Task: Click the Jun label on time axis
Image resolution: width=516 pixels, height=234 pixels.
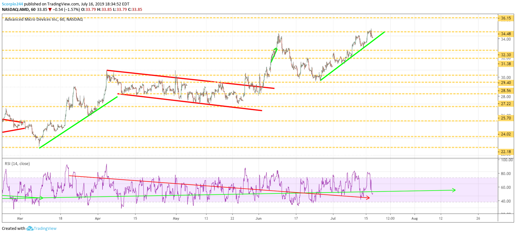Action: [258, 219]
